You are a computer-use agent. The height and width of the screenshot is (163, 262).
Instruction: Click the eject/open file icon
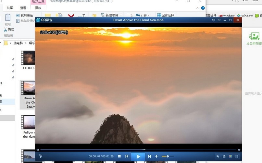point(224,156)
